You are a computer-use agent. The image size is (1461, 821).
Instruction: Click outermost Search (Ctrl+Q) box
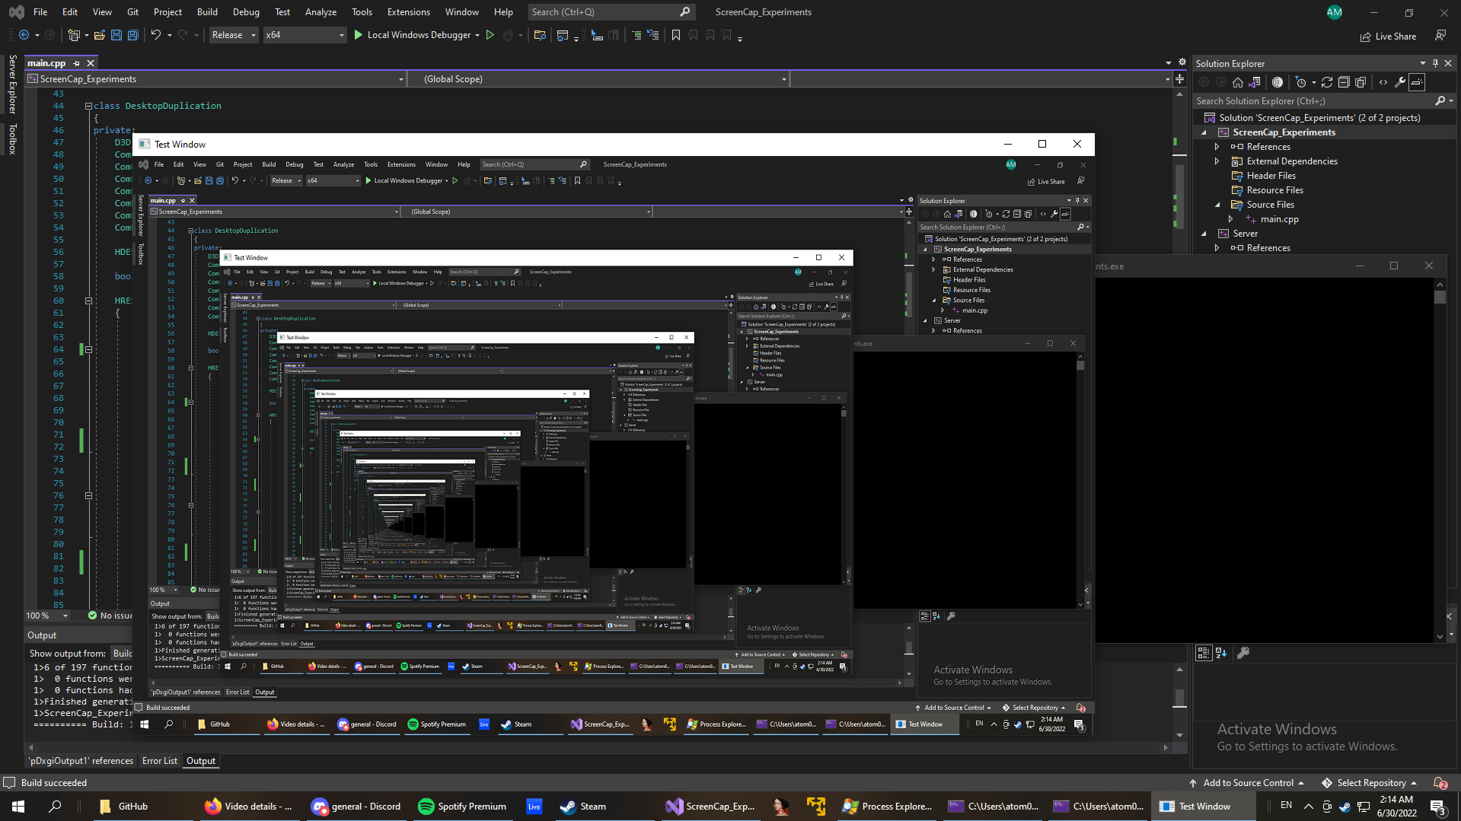pyautogui.click(x=611, y=12)
